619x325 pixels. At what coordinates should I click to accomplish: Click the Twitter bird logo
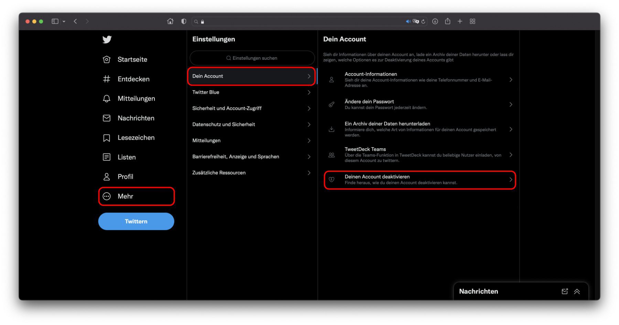[x=107, y=39]
